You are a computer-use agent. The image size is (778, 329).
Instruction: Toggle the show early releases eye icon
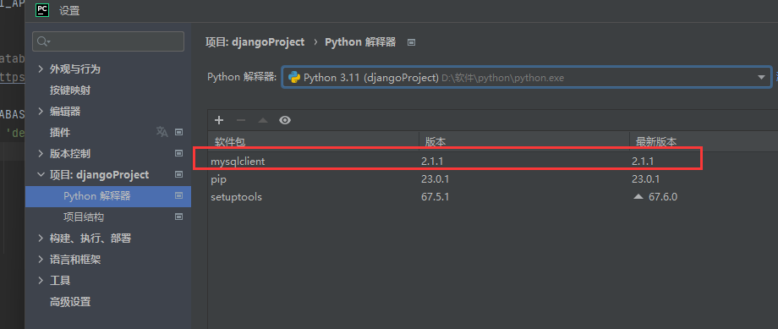[285, 120]
